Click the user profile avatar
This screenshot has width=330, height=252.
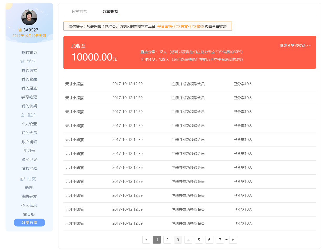29,18
